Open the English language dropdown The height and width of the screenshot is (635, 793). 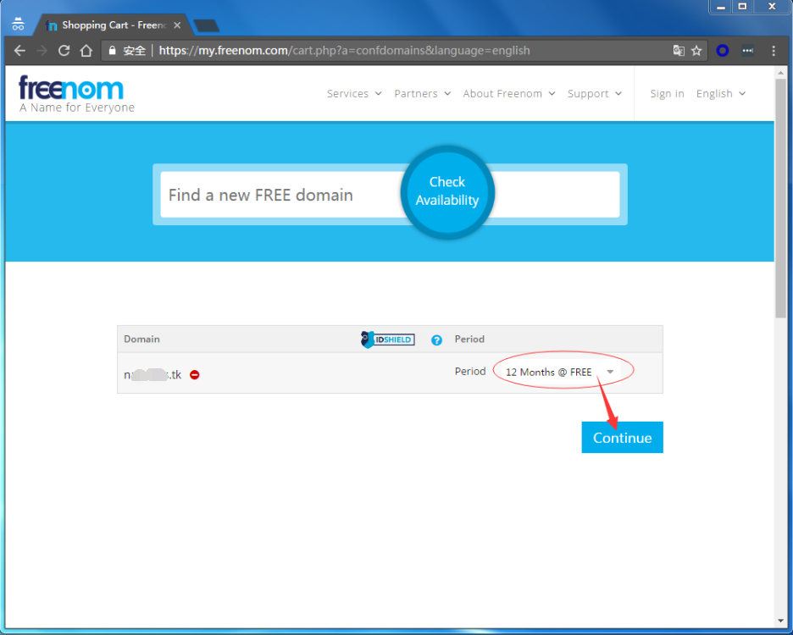721,93
